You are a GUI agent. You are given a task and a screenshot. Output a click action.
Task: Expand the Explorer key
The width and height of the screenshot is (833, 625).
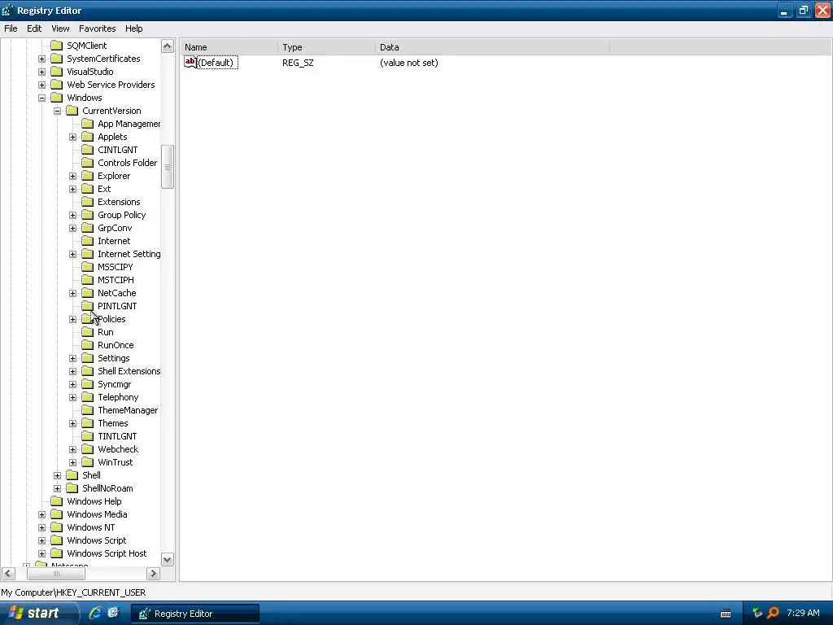(72, 176)
